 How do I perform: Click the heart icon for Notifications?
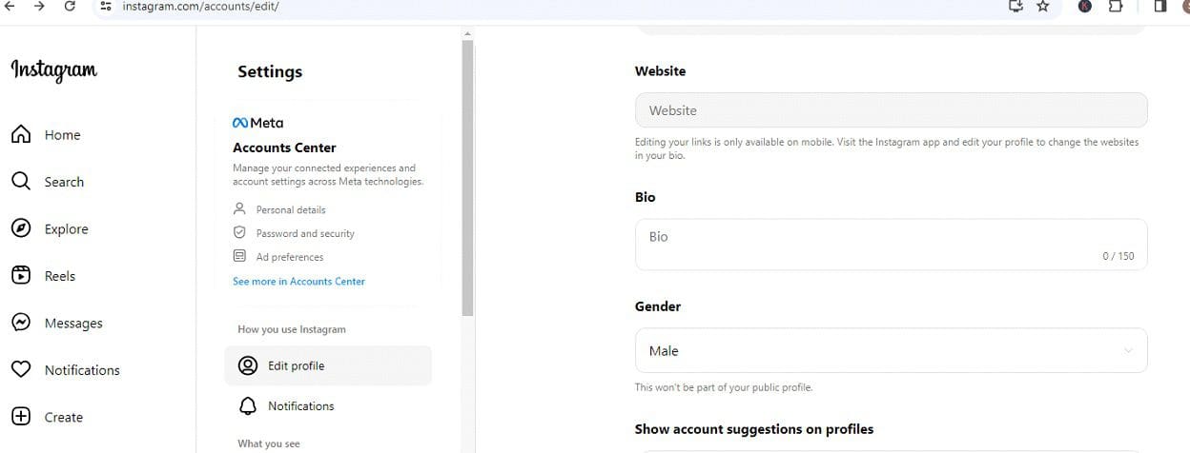(x=21, y=369)
